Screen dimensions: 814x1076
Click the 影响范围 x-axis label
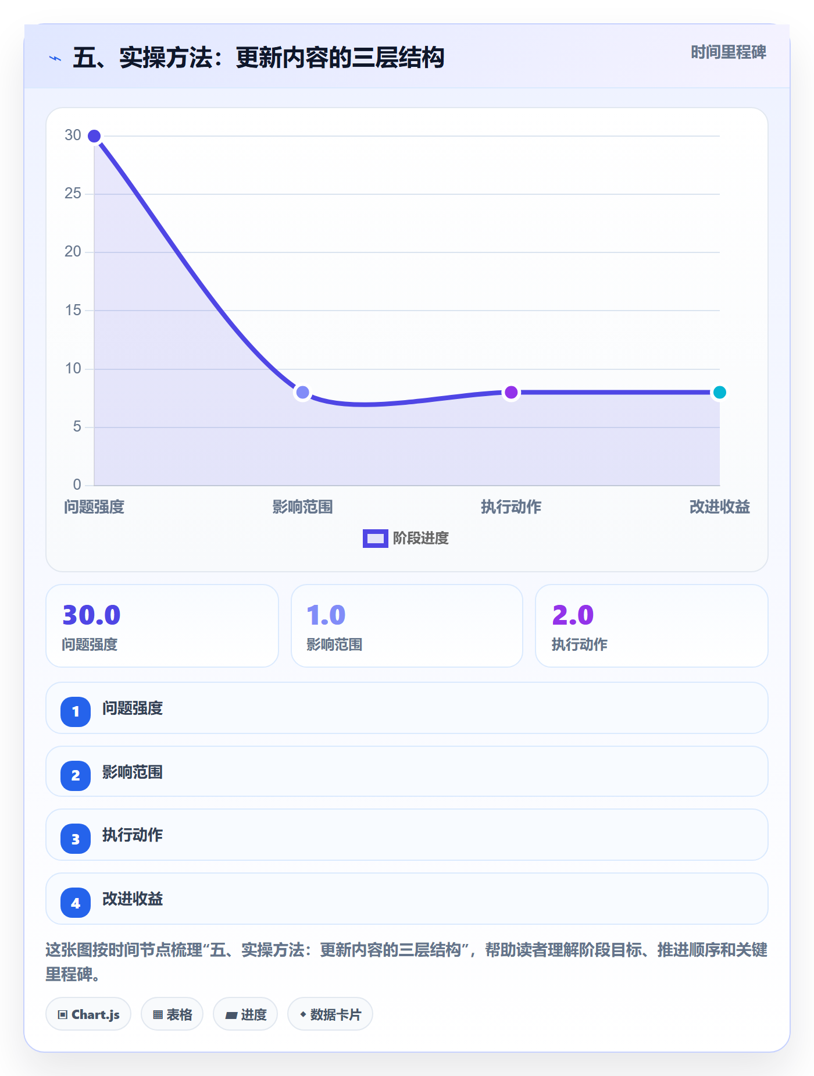coord(302,507)
